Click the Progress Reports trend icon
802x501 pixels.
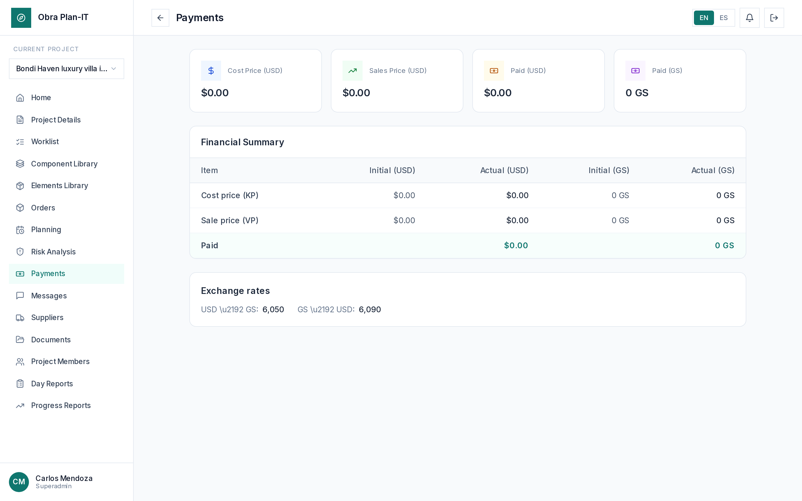tap(20, 406)
